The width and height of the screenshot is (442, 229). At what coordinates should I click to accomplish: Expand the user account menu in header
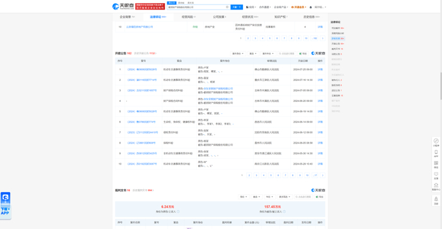click(x=320, y=7)
